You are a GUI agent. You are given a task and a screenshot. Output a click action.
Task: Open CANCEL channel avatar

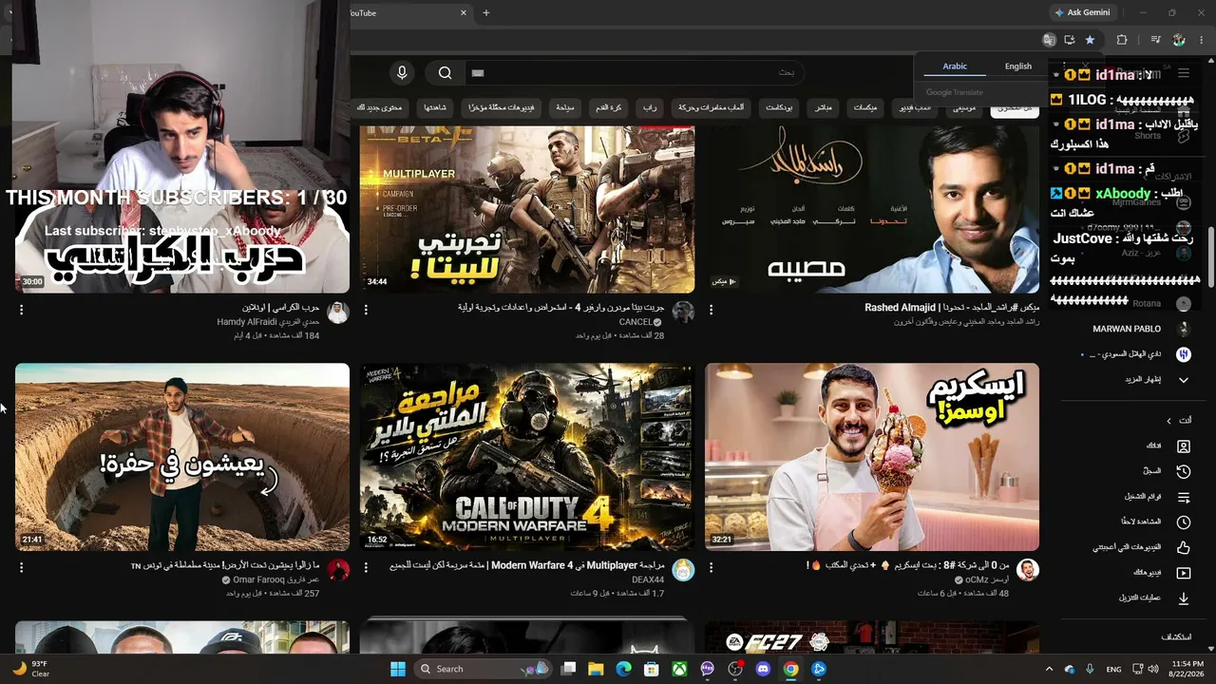click(683, 313)
